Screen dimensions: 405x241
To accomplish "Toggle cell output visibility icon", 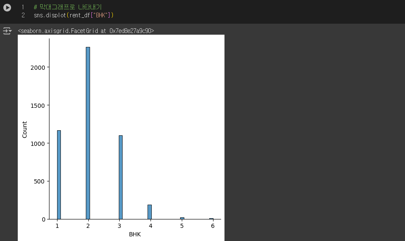I will [x=7, y=31].
